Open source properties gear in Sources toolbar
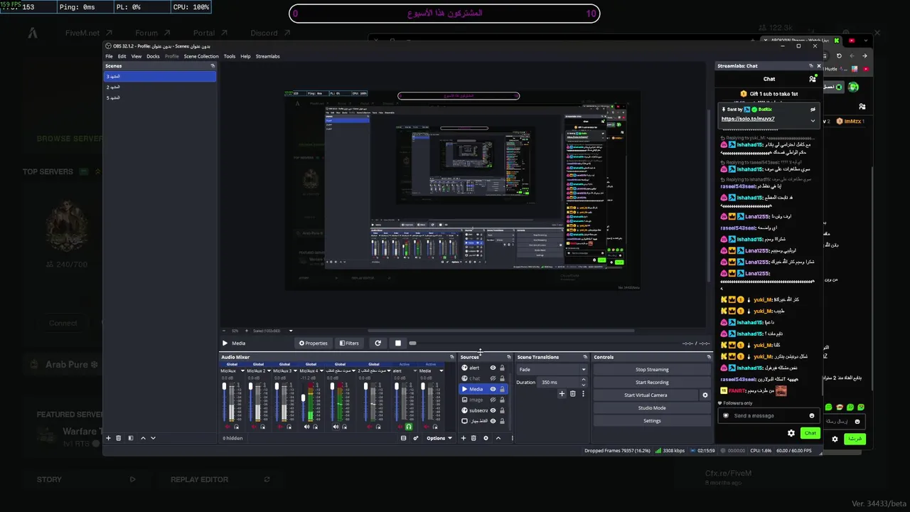 pyautogui.click(x=486, y=438)
